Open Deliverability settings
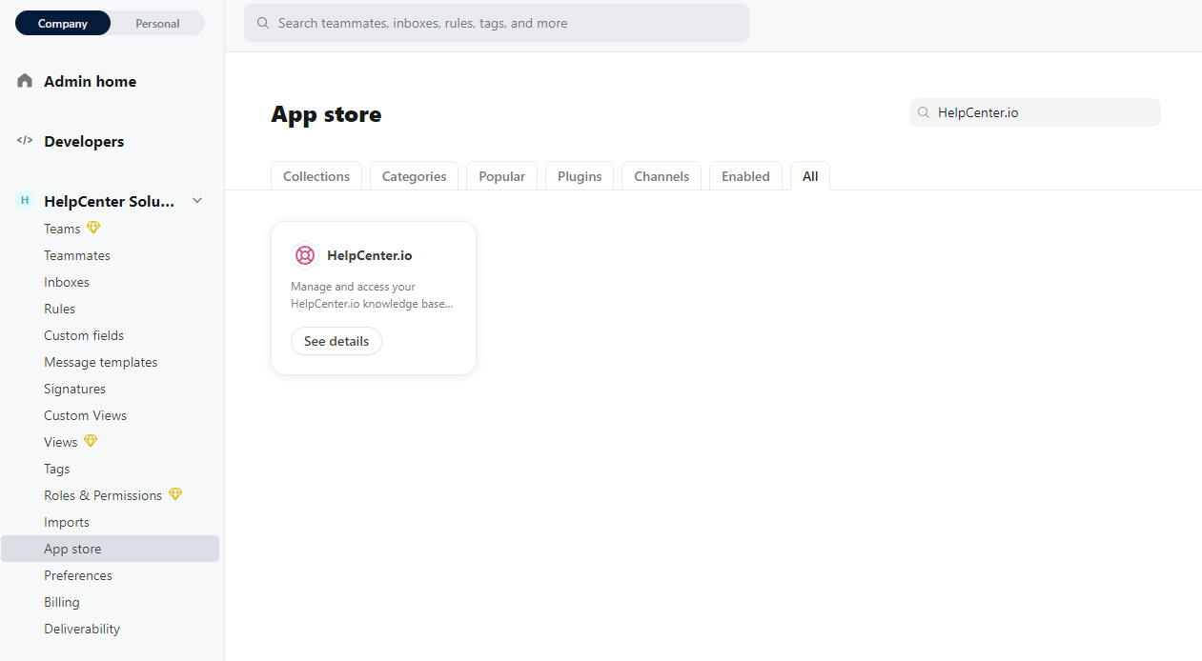The width and height of the screenshot is (1202, 661). [82, 629]
